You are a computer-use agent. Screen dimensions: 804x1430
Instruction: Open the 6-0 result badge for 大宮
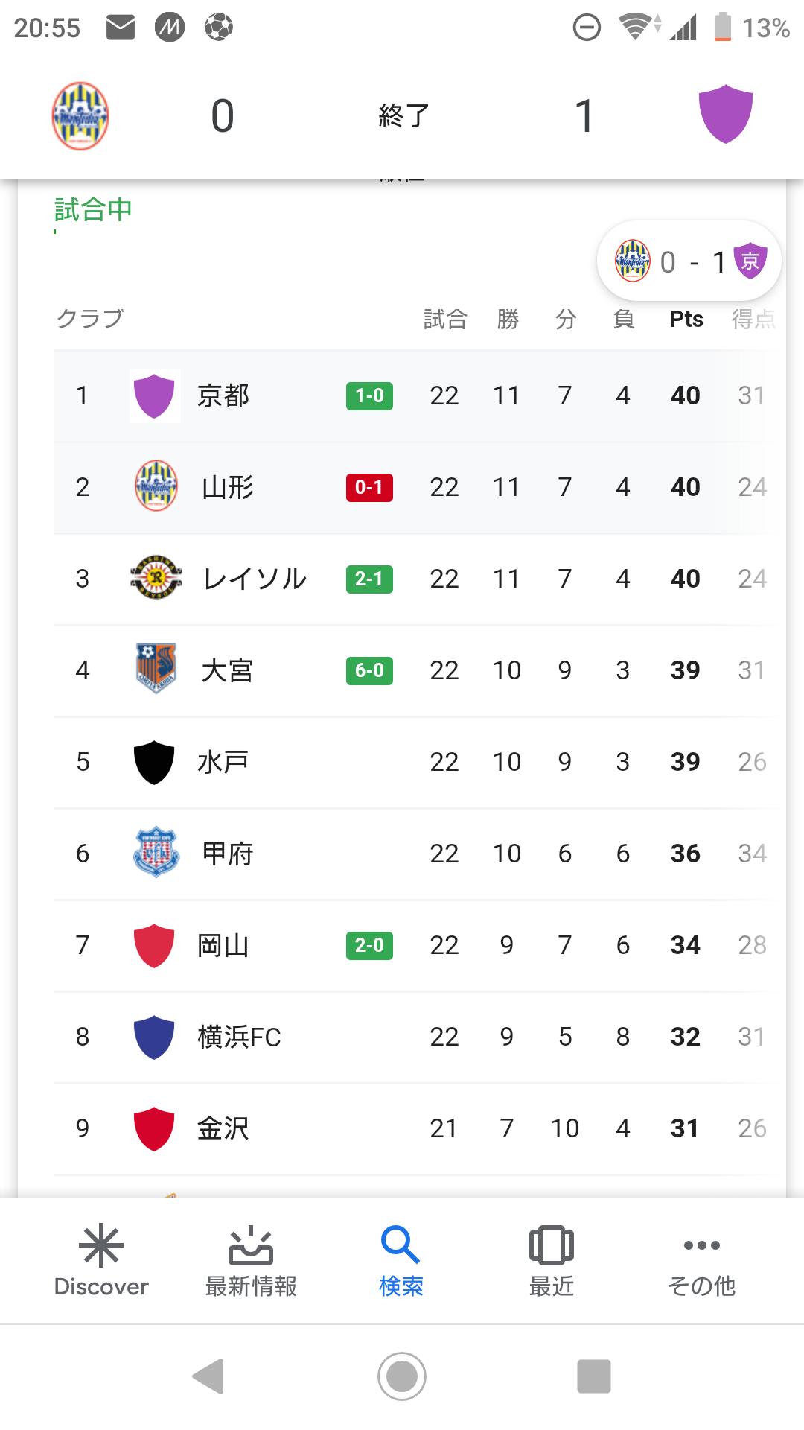click(x=369, y=670)
